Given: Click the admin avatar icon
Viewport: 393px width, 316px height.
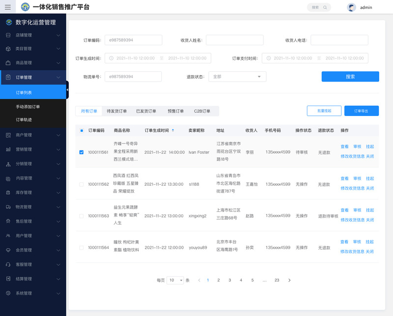Looking at the screenshot, I should (351, 7).
